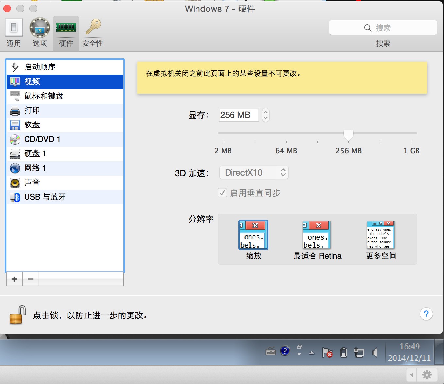Click the yellow notice about locked settings
This screenshot has height=384, width=444.
[x=282, y=78]
